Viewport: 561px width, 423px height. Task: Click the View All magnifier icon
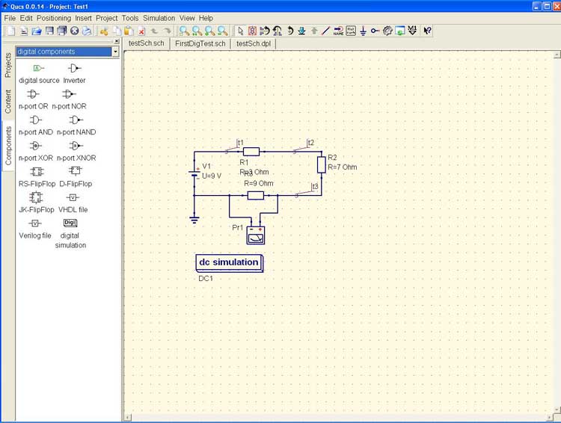(x=184, y=31)
